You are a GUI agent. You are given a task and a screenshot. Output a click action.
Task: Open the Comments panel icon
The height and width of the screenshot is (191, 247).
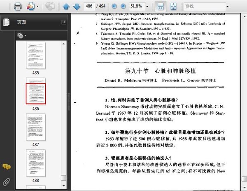click(6, 167)
